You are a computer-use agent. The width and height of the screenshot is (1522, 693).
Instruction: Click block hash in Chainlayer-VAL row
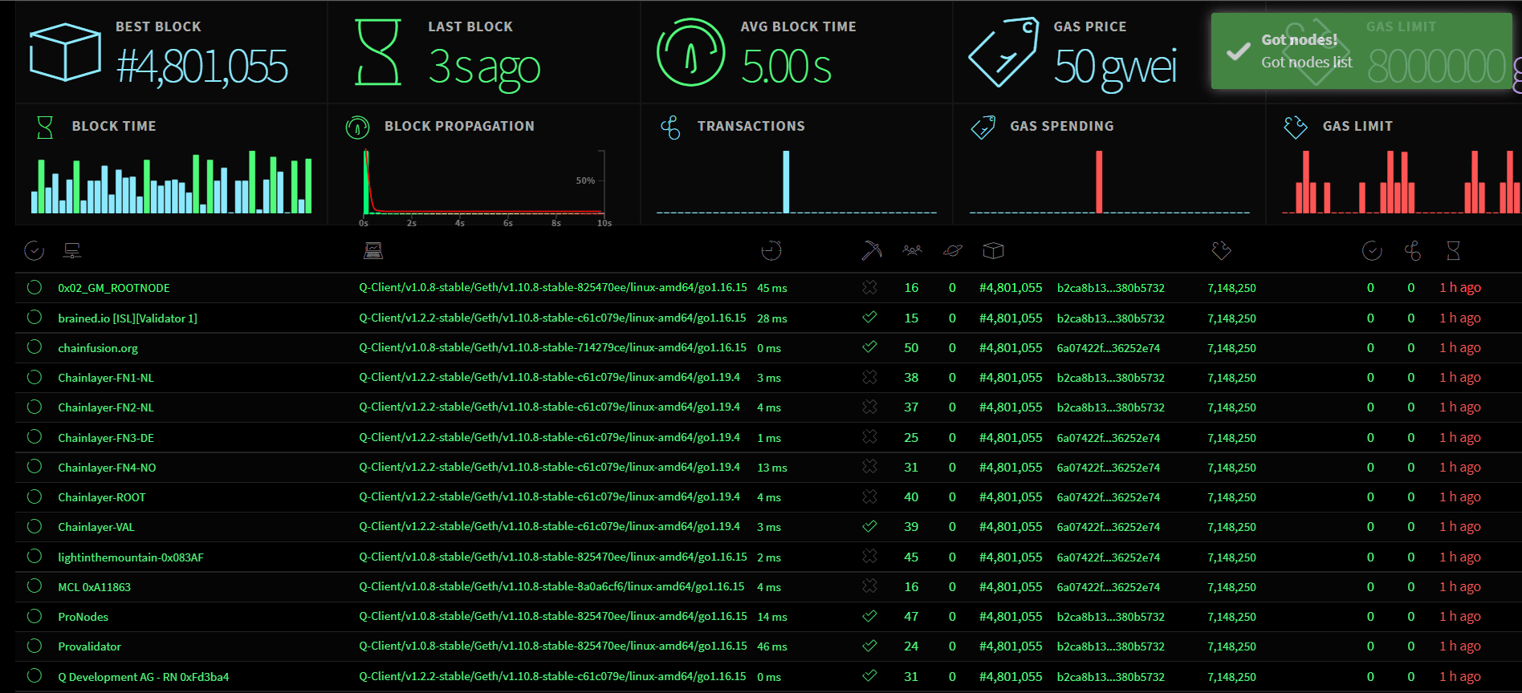click(x=1109, y=527)
